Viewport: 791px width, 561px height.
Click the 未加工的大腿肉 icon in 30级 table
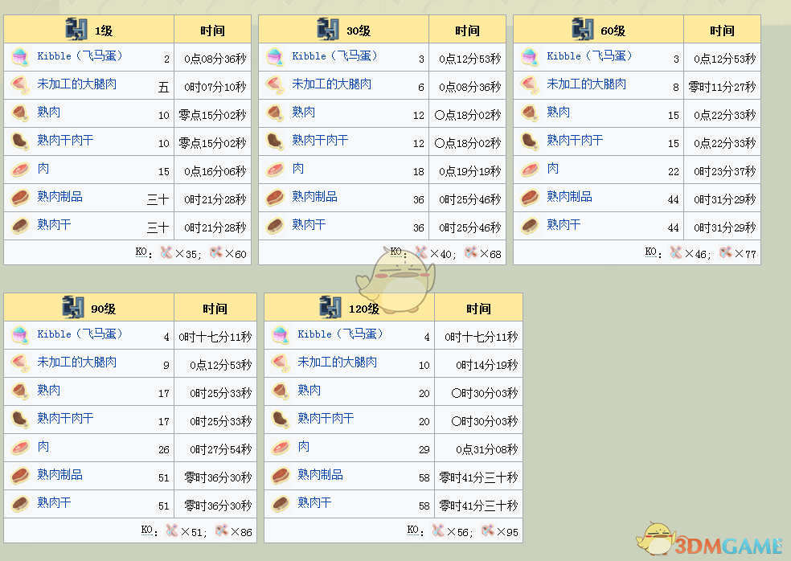pyautogui.click(x=275, y=84)
